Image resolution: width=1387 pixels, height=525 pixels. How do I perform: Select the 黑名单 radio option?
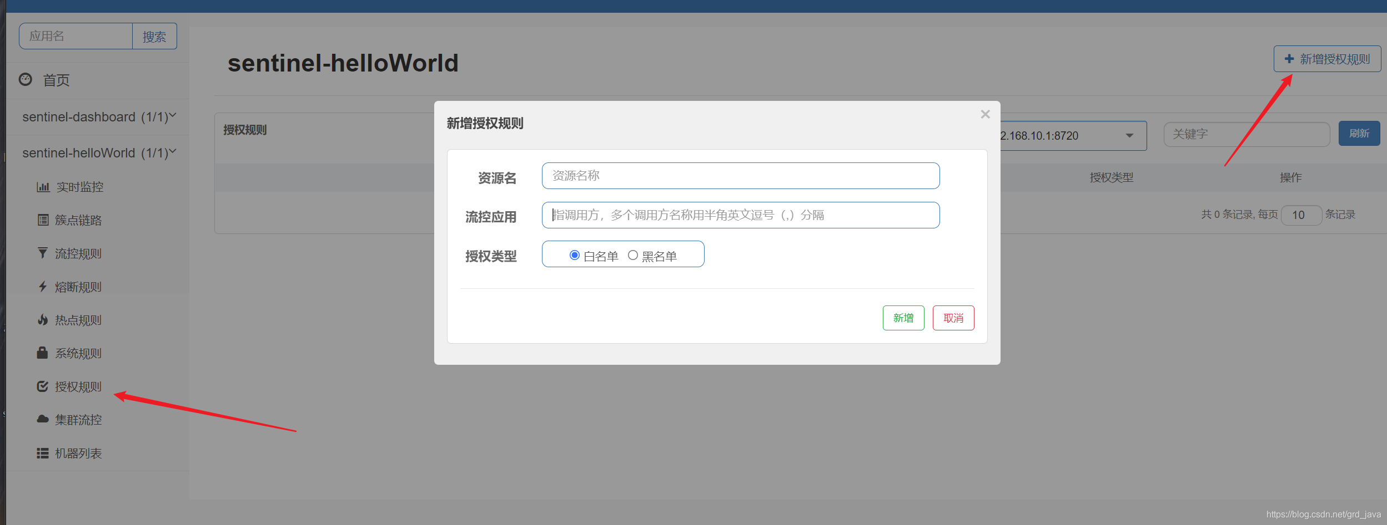click(x=633, y=255)
